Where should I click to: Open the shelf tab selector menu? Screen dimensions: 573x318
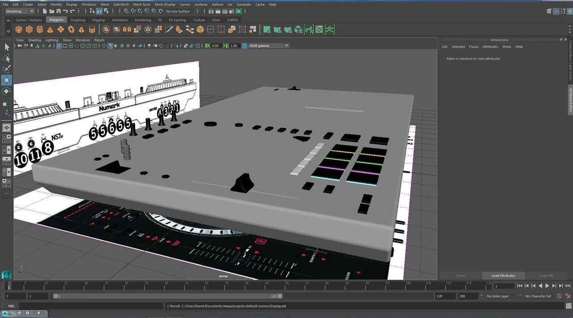tap(9, 20)
